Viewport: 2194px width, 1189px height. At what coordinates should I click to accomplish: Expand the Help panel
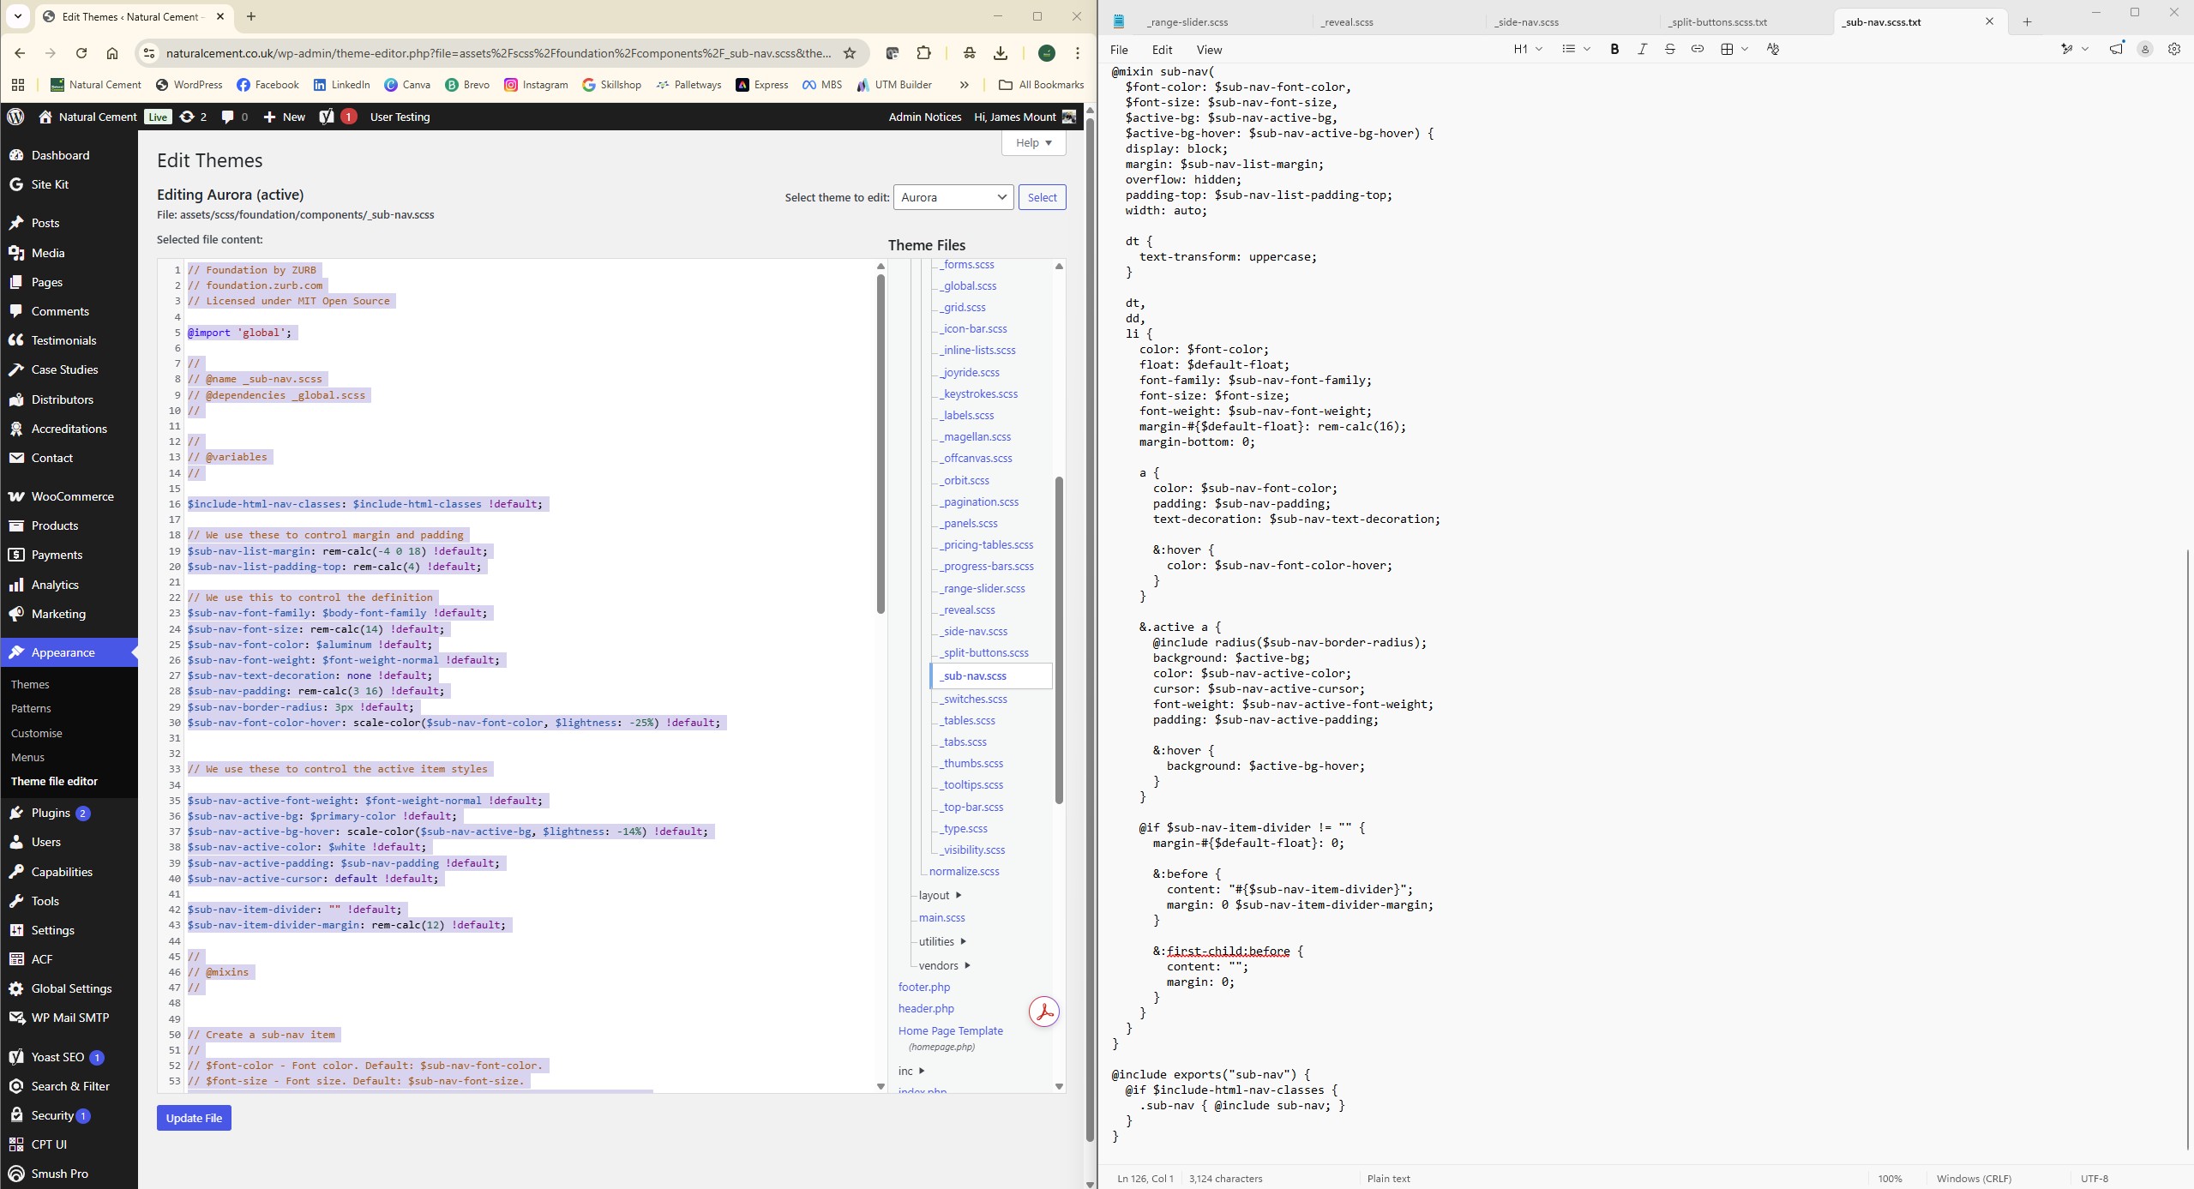[x=1033, y=143]
